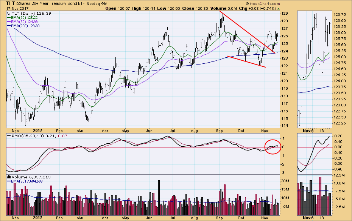Click the Volume 6,937,213 panel label
Image resolution: width=352 pixels, height=221 pixels.
(31, 177)
